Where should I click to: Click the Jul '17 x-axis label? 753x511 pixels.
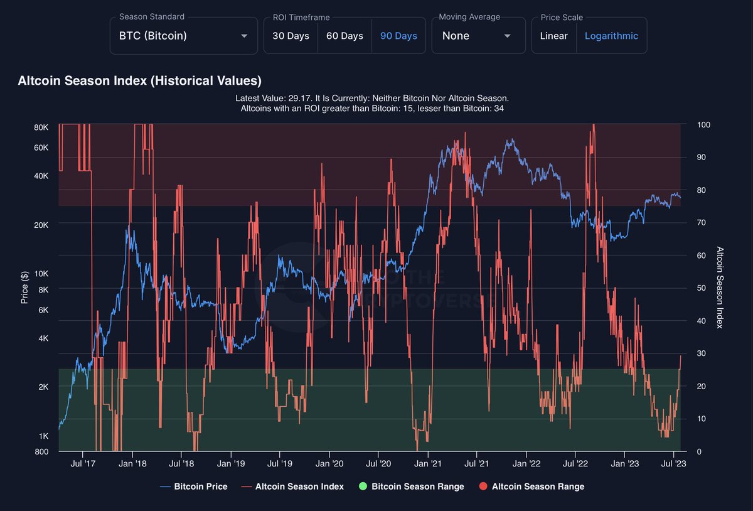click(x=83, y=464)
